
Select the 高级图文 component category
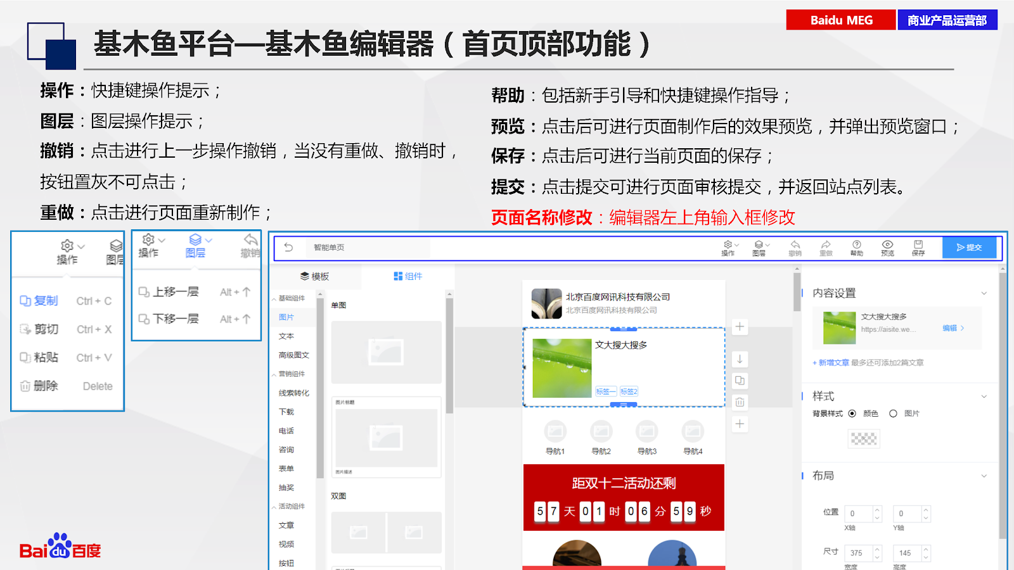pos(294,355)
